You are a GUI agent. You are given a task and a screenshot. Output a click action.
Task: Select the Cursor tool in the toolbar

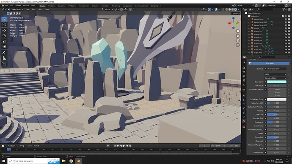pyautogui.click(x=4, y=25)
